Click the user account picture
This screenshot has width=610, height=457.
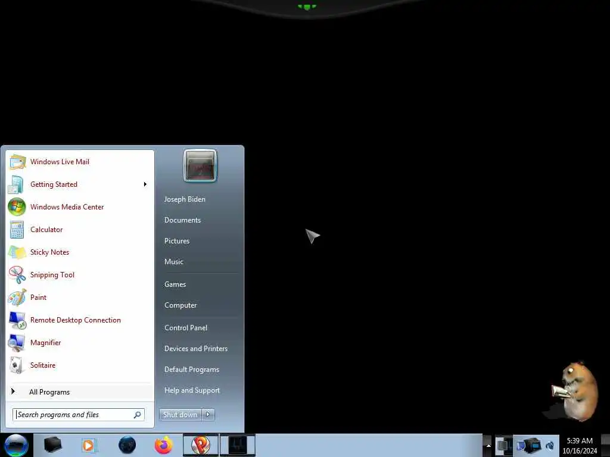[x=200, y=165]
